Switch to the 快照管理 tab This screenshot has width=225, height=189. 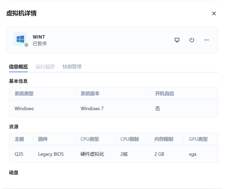72,67
